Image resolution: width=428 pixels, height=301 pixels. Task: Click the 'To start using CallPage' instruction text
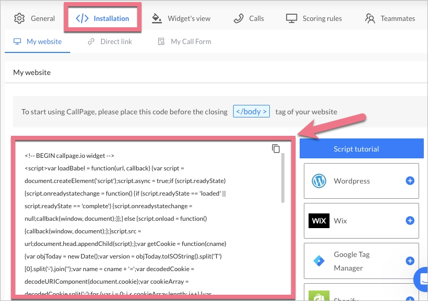[125, 112]
